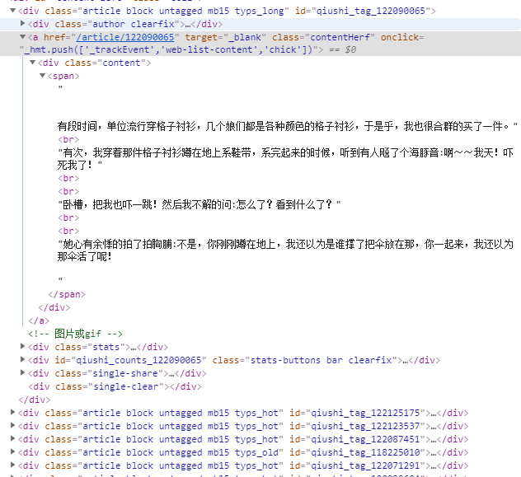This screenshot has width=521, height=477.
Task: Click the text starting 她心有余悸的拍了拍胸脯
Action: [286, 250]
